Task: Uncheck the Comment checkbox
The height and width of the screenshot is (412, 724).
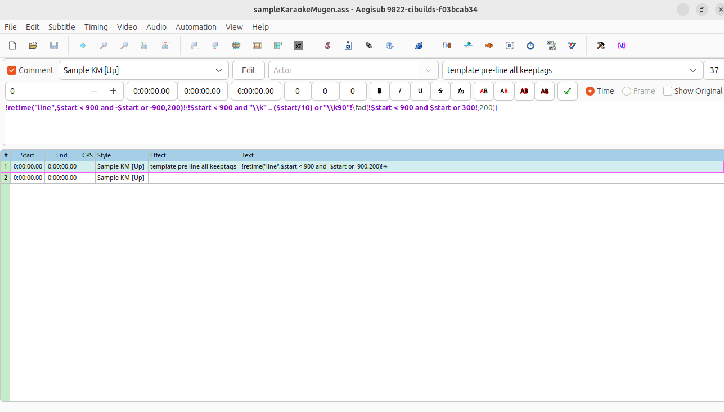Action: click(12, 70)
